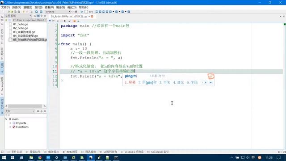Close the 05_Printf editor tab via orange button
The image size is (286, 161).
[x=92, y=17]
